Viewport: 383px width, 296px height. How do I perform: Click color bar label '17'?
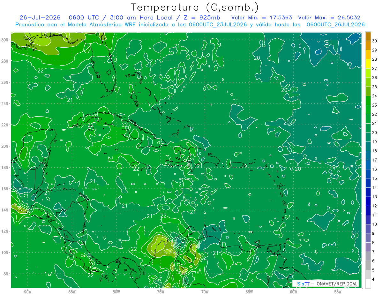[375, 160]
